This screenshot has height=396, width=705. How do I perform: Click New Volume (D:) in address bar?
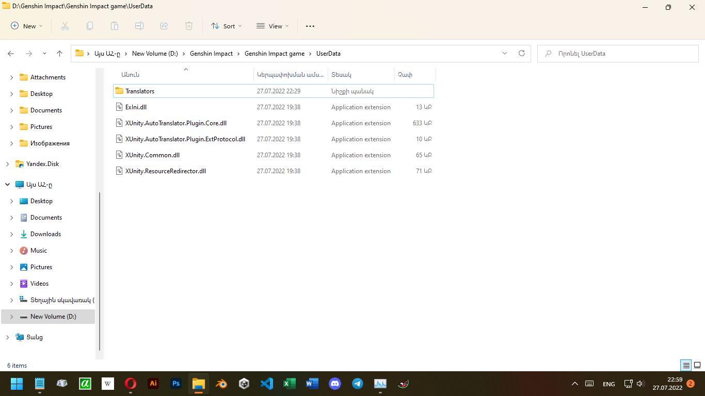tap(155, 54)
